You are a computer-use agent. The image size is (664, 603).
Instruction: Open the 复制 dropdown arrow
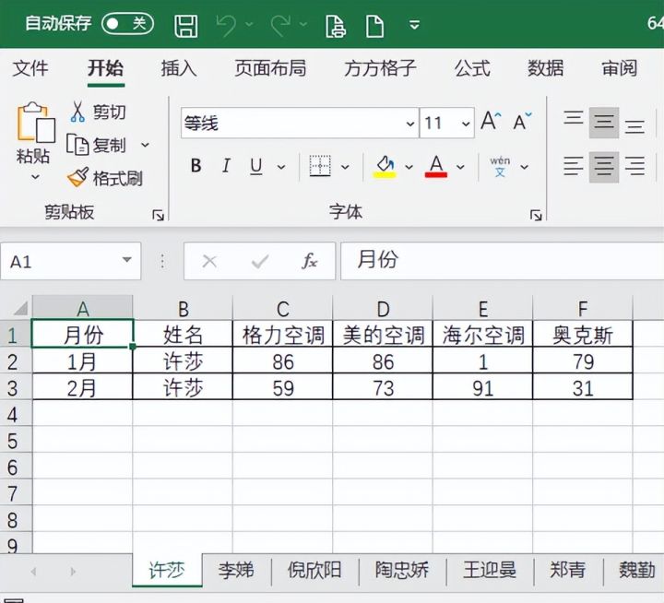coord(146,146)
